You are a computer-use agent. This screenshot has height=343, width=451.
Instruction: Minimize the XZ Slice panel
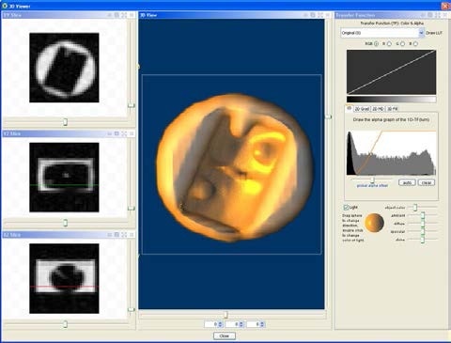[x=109, y=235]
